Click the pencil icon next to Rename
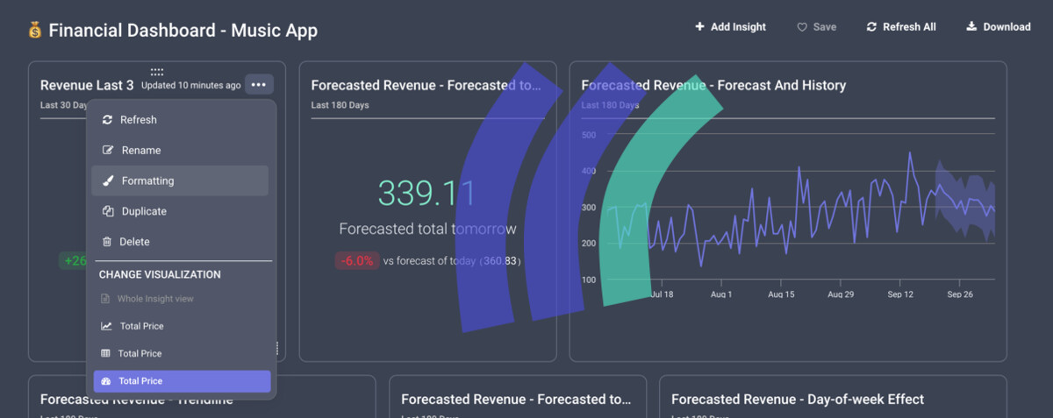 click(108, 151)
